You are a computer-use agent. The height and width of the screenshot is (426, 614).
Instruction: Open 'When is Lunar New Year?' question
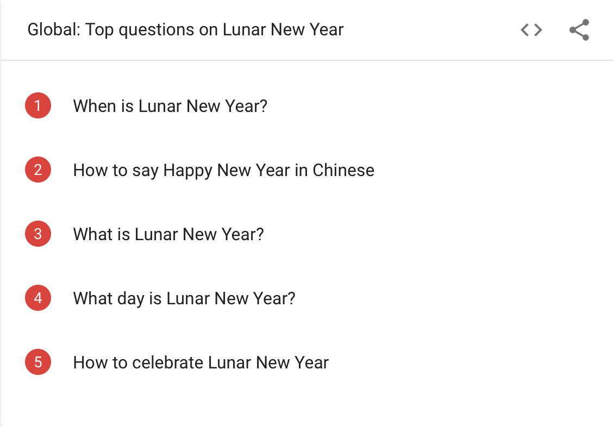pos(170,106)
